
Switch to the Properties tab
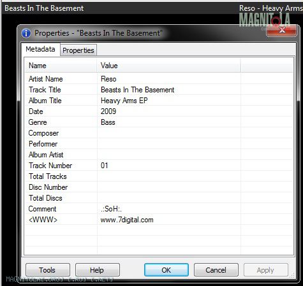[78, 50]
